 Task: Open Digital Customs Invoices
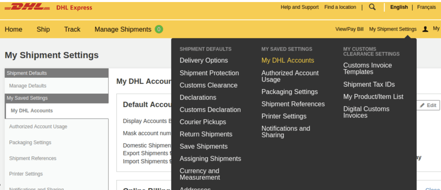click(366, 112)
